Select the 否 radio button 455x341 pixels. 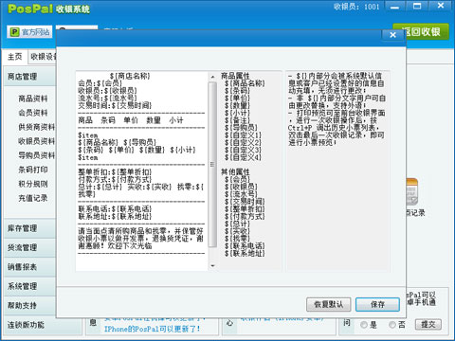(392, 325)
